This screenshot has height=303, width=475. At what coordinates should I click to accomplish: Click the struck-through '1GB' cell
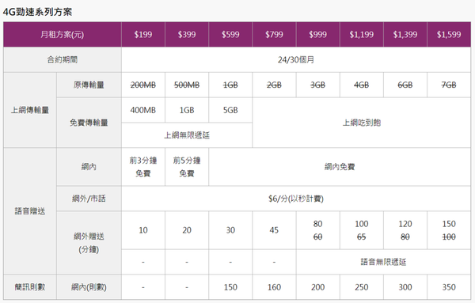[x=230, y=85]
